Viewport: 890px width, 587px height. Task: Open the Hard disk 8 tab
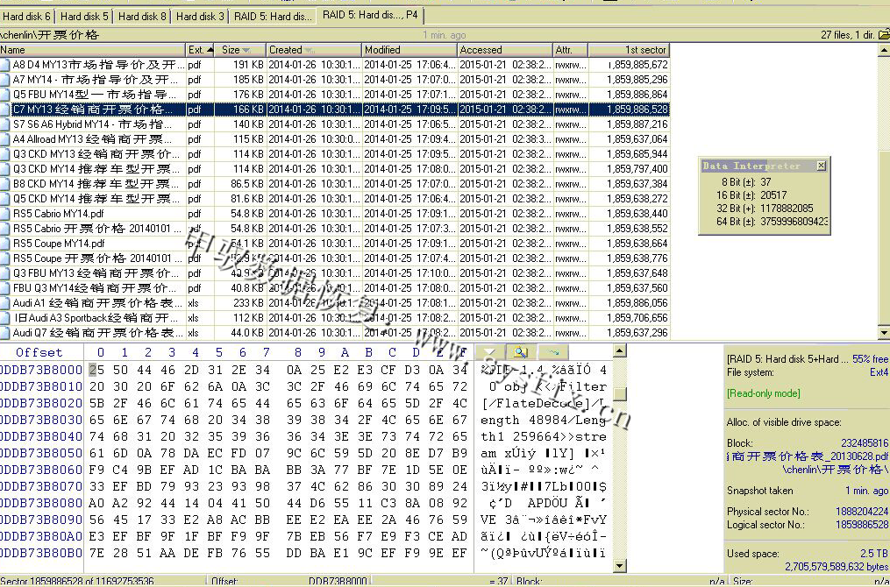point(142,16)
